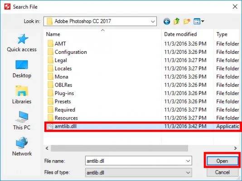Go back using the blue arrow icon
The width and height of the screenshot is (242, 181).
tap(167, 21)
